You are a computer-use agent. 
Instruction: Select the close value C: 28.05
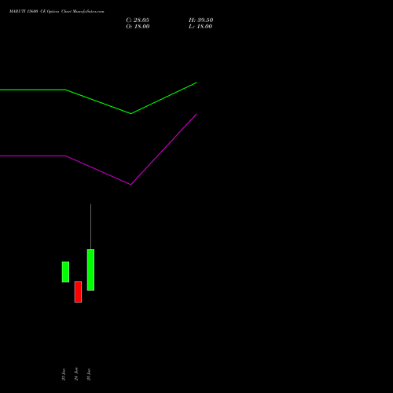click(138, 20)
